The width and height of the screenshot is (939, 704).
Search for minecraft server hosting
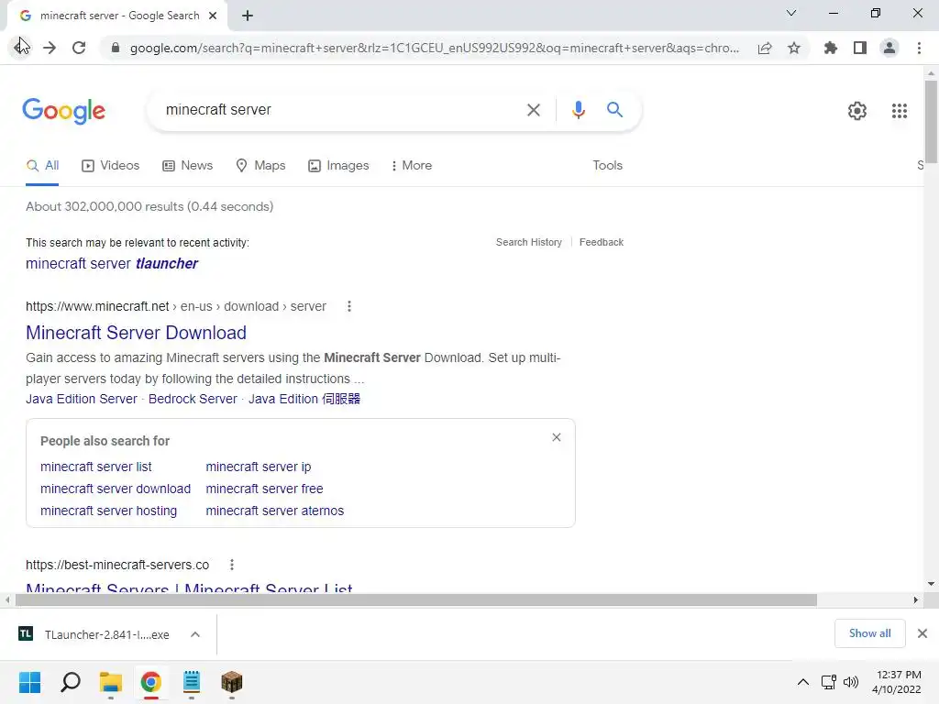108,511
